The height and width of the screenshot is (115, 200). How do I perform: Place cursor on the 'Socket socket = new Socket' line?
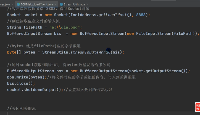(78, 15)
